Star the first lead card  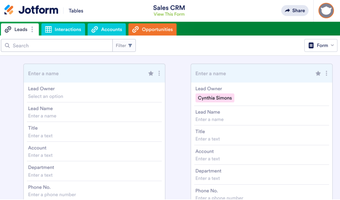click(x=151, y=73)
